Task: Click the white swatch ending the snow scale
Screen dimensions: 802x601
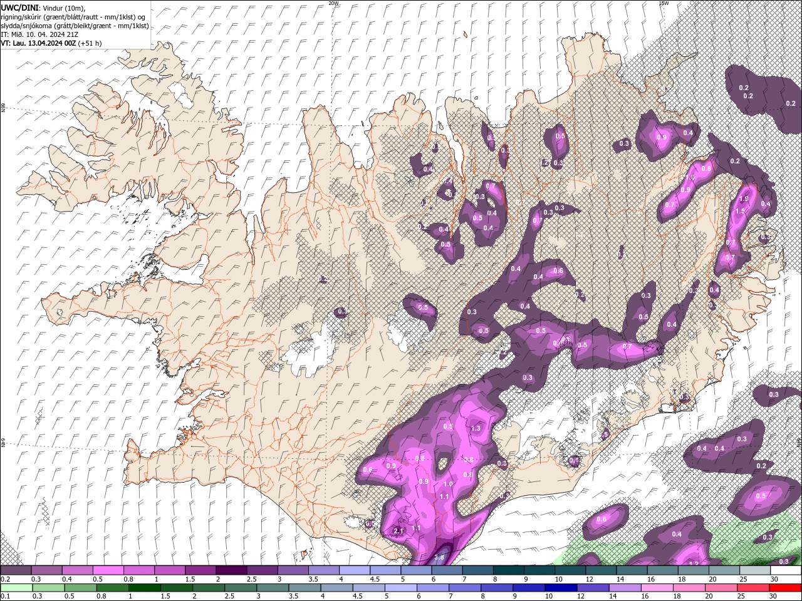Action: point(786,570)
